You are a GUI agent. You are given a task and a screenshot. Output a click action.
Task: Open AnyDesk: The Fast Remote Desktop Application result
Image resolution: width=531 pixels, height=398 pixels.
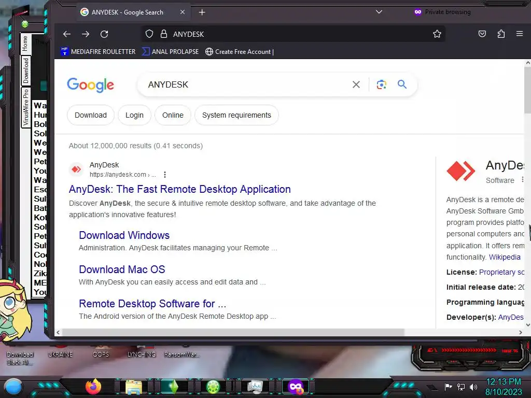coord(180,189)
